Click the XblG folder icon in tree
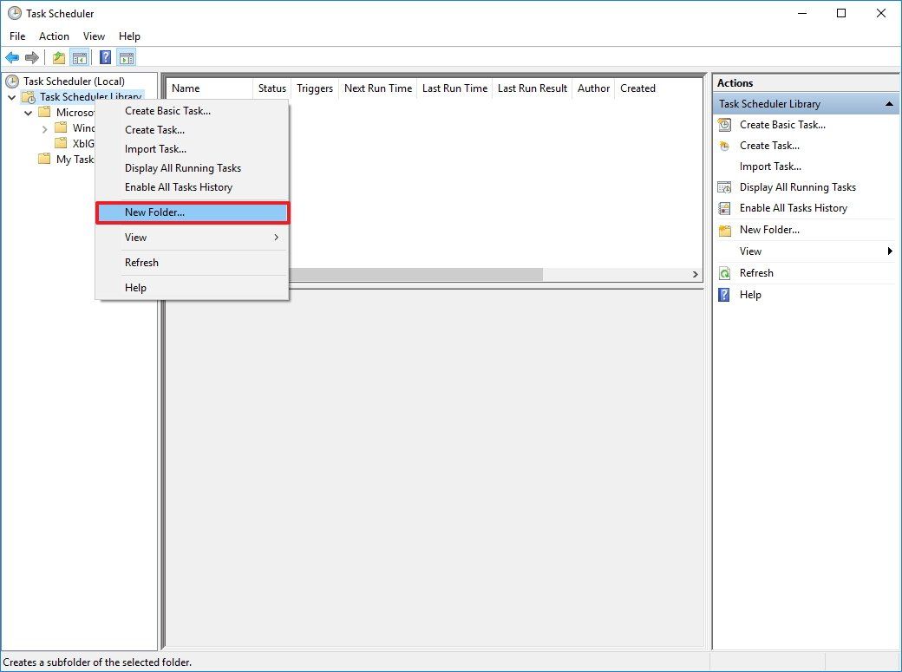Screen dimensions: 902x672 (61, 143)
